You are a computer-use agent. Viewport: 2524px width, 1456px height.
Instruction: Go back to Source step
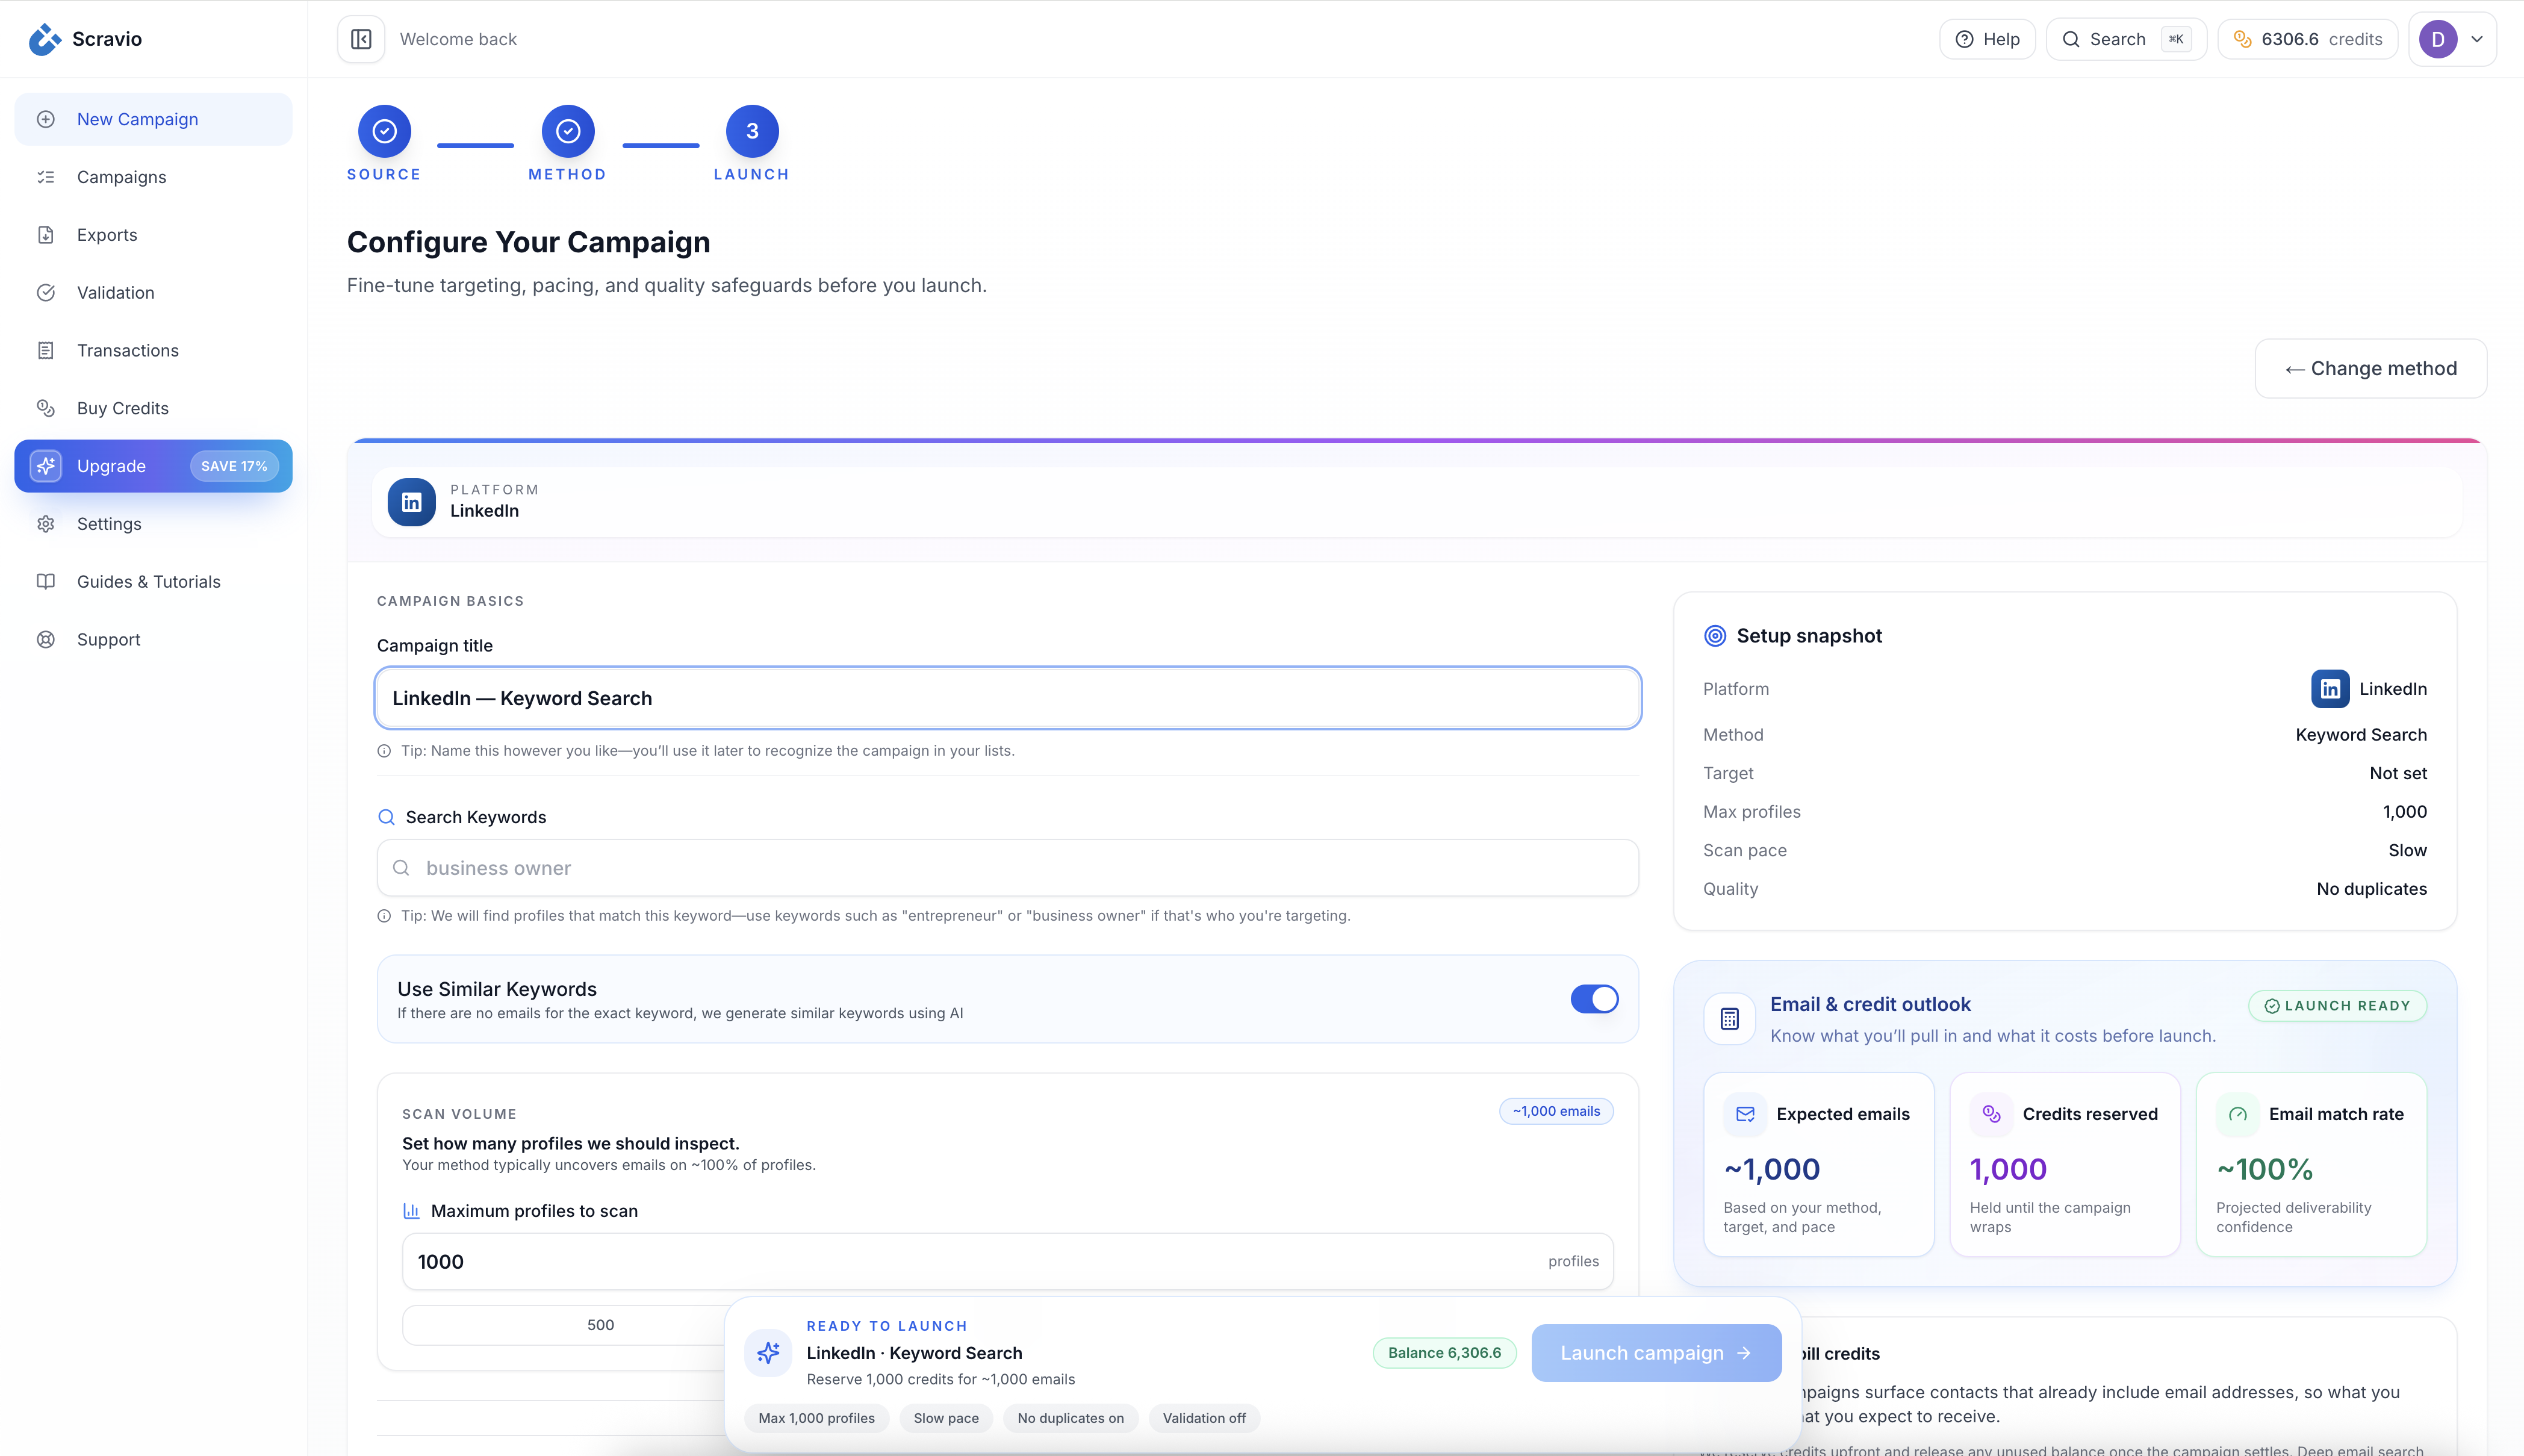click(384, 131)
